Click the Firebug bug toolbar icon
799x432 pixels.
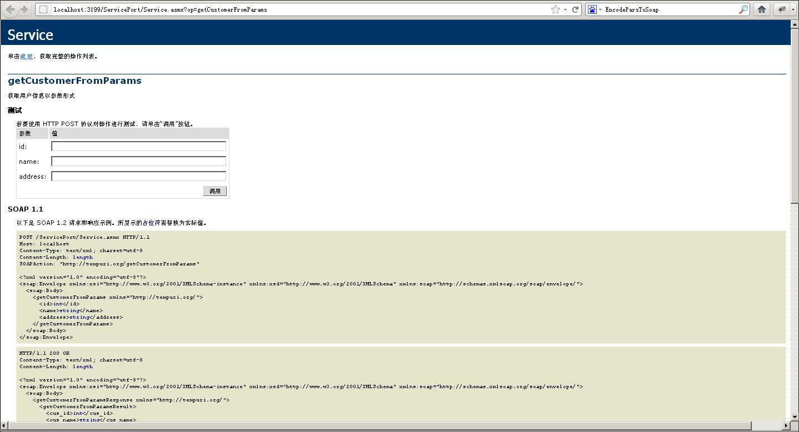[782, 9]
